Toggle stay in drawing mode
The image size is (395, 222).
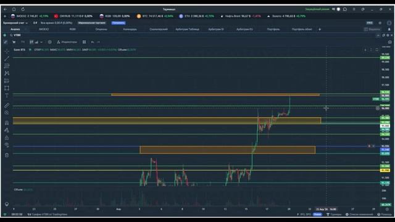(7, 130)
